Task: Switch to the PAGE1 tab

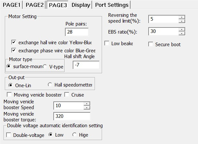Action: (11, 5)
